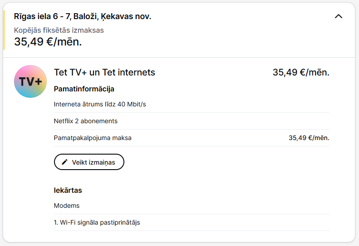Click the Kopējās fiksētās izmaksas label
The width and height of the screenshot is (359, 246).
[x=59, y=30]
